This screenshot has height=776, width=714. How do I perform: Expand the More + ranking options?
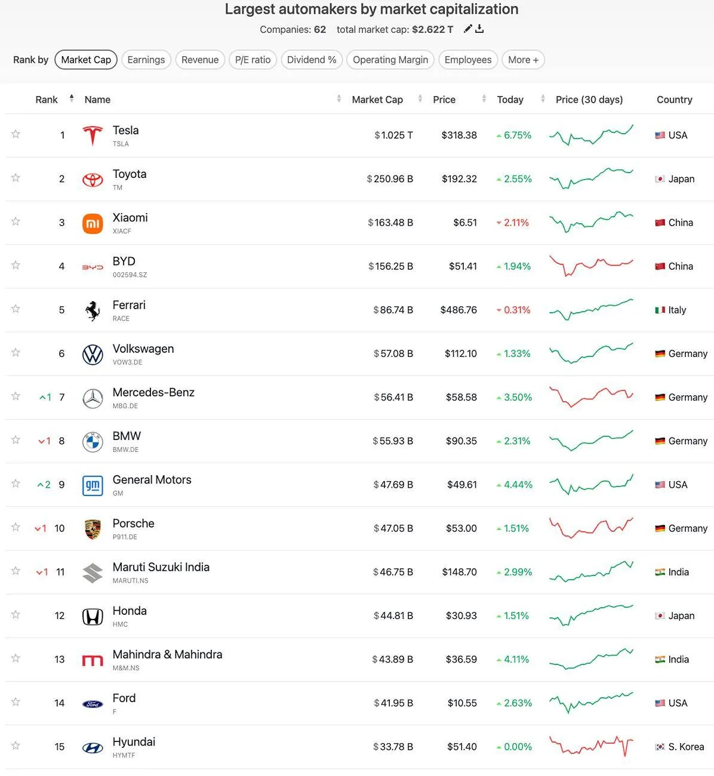point(524,60)
